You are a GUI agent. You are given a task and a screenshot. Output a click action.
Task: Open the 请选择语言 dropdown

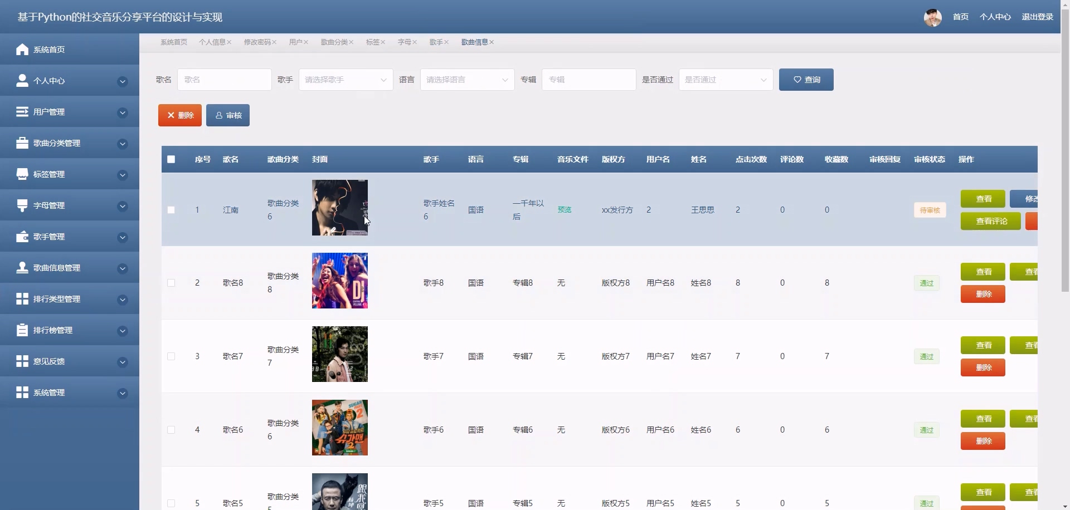(x=467, y=80)
